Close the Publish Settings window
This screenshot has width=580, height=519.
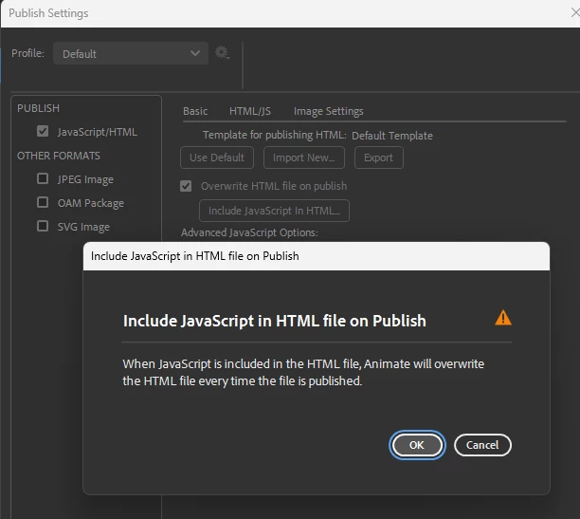(575, 13)
